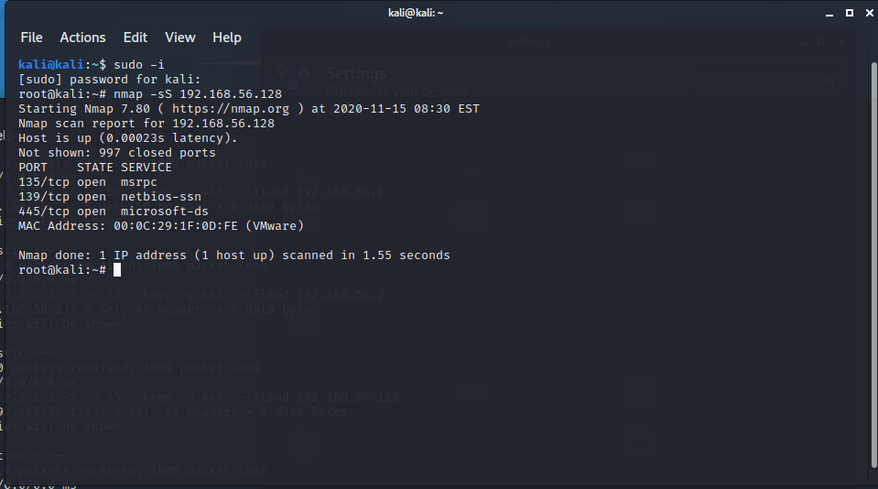
Task: Click the MAC Address 00:0C:29:1F:0D:FE line
Action: click(161, 226)
